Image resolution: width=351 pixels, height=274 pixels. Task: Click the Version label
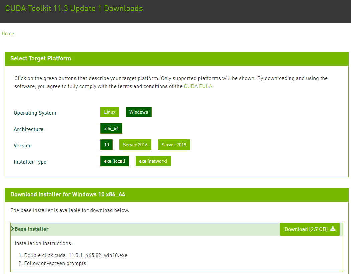coord(23,145)
